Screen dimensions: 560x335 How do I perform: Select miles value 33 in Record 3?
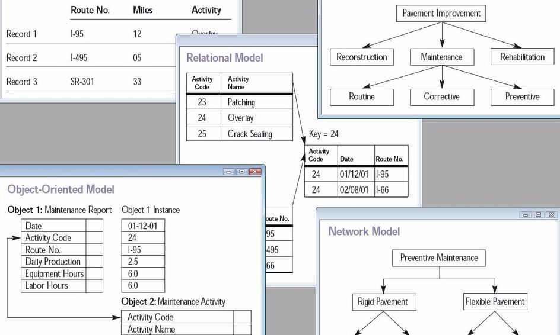(x=137, y=82)
